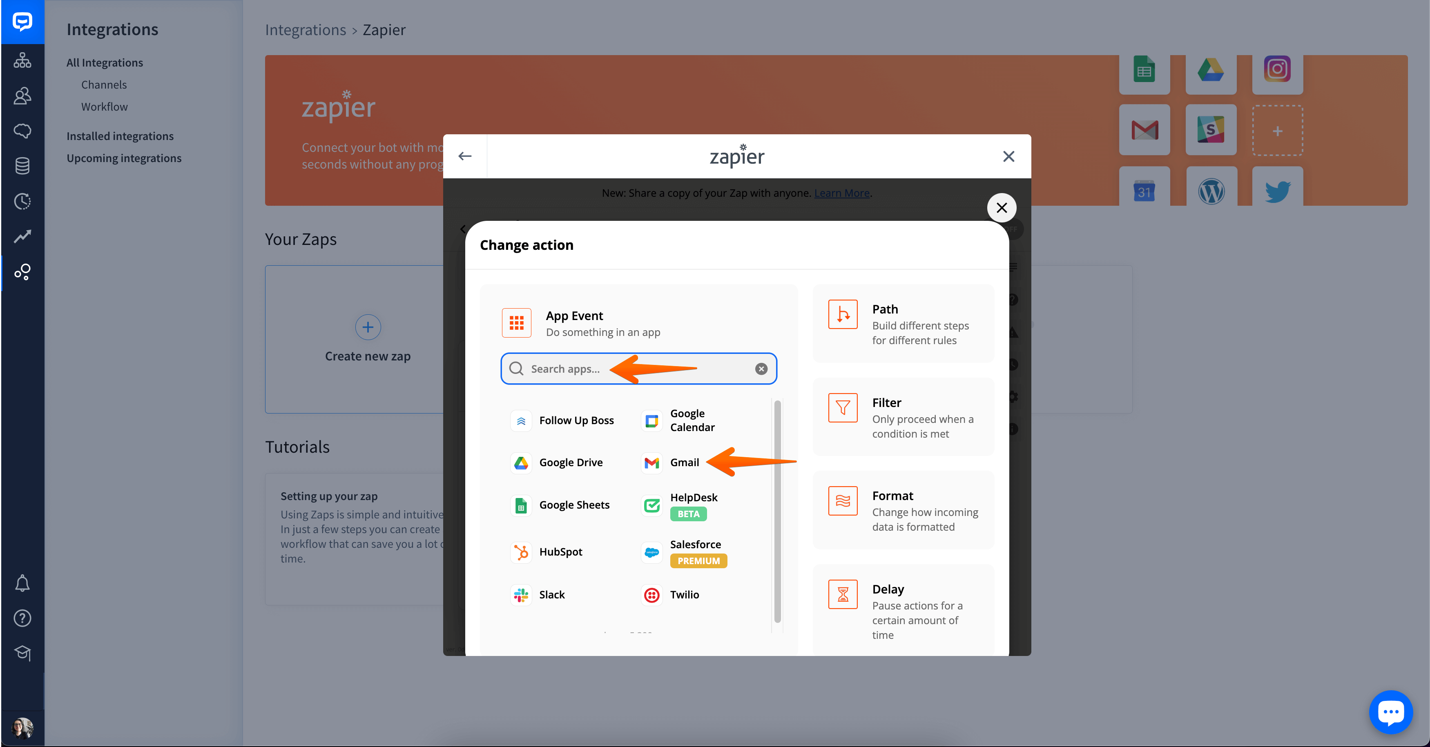Open the chatbot logo home icon
1430x747 pixels.
pyautogui.click(x=22, y=22)
